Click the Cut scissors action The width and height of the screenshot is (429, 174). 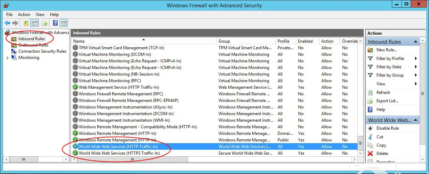[x=380, y=137]
